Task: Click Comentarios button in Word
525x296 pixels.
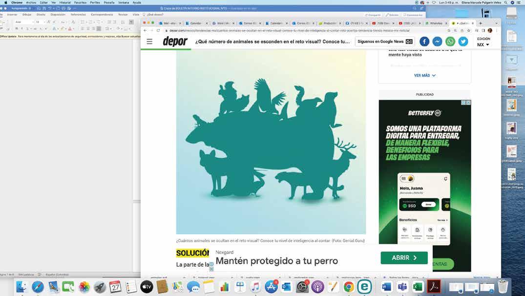Action: click(x=413, y=15)
